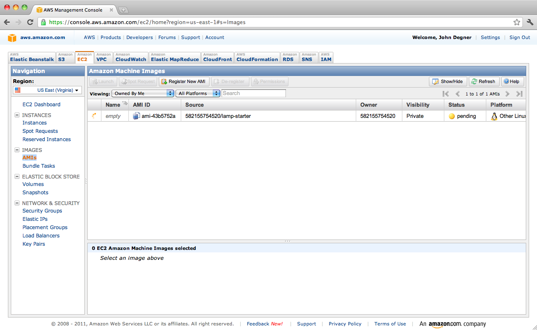Open Spot Requests in navigation
This screenshot has width=537, height=330.
(40, 131)
